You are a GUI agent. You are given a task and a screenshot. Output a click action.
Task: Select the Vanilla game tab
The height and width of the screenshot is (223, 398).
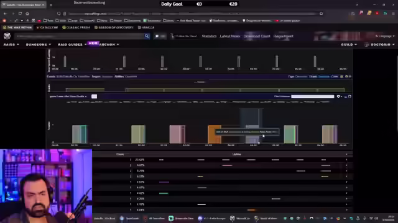(146, 27)
